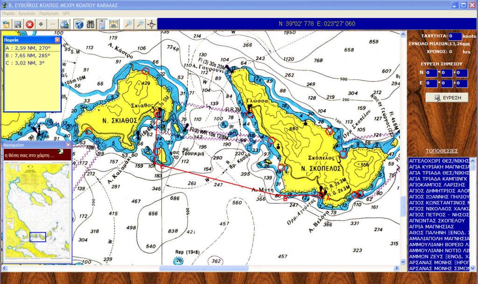Select route leg 'B : 7,65 NM, 285°'
The image size is (478, 284).
click(32, 55)
